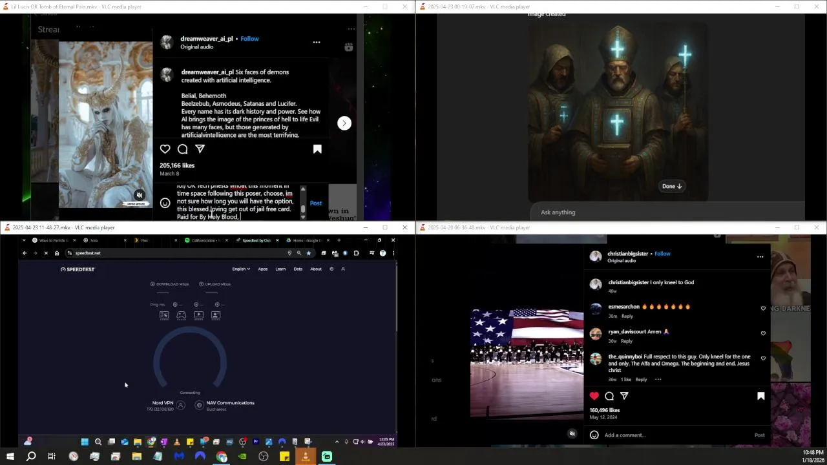Toggle bookmark on the dreamweaver_ai_pl post
The height and width of the screenshot is (465, 827).
pyautogui.click(x=317, y=149)
